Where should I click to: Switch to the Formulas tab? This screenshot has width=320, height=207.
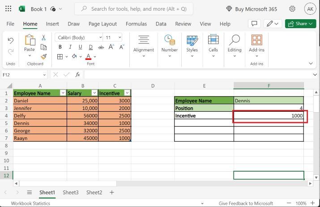coord(136,24)
